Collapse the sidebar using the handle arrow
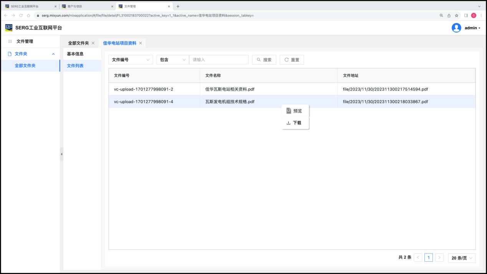Image resolution: width=487 pixels, height=274 pixels. click(61, 154)
